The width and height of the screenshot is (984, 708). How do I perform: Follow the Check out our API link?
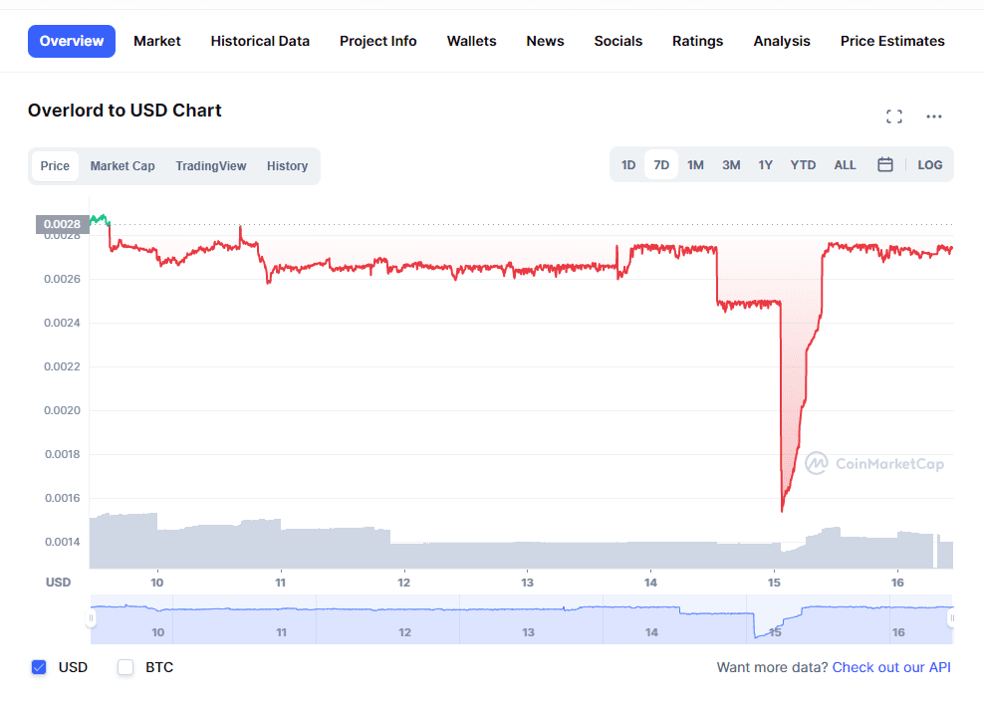click(890, 667)
